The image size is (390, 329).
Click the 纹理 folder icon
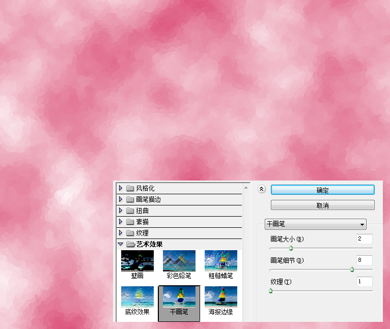[130, 233]
